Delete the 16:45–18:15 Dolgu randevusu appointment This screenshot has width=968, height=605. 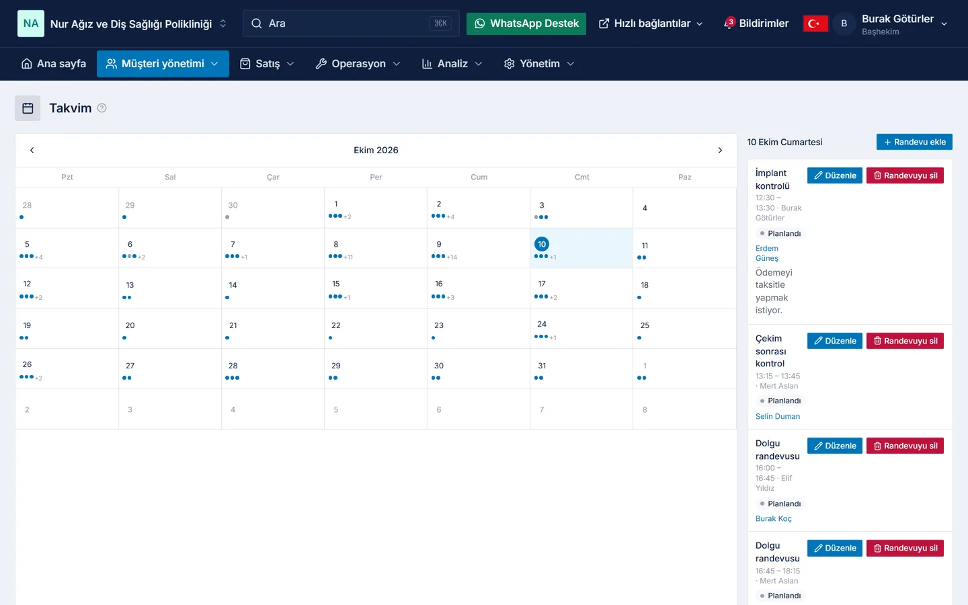coord(905,548)
